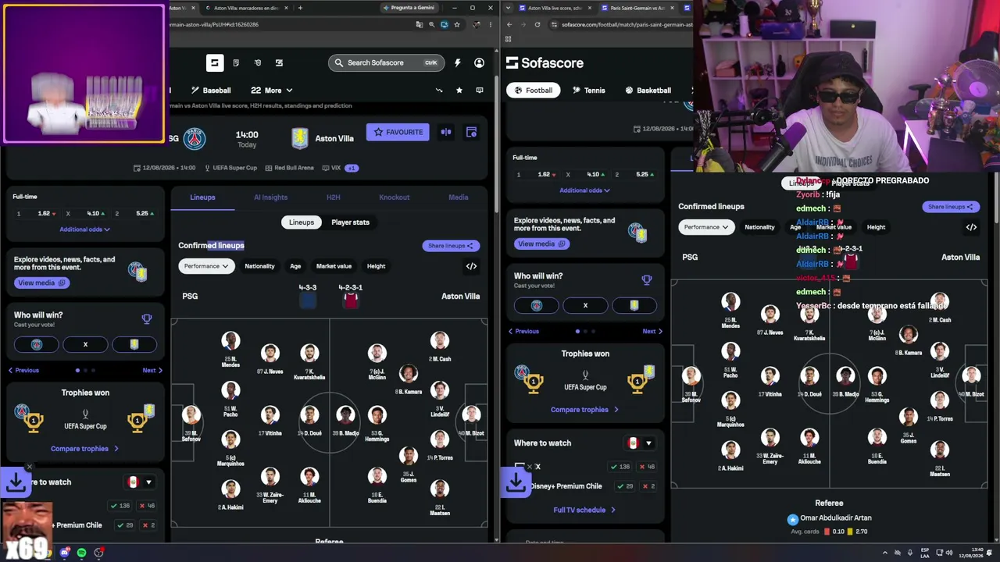The height and width of the screenshot is (562, 1000).
Task: Open country flag dropdown in left Where to watch
Action: click(140, 482)
